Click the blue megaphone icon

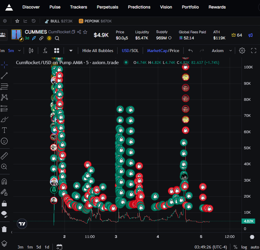(x=250, y=35)
